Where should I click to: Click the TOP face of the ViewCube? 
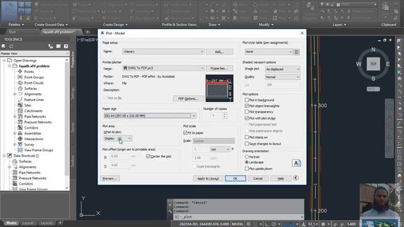pos(373,64)
